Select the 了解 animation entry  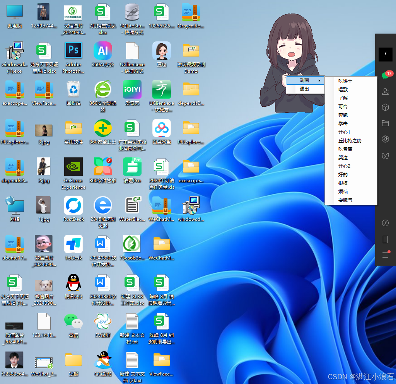[351, 98]
